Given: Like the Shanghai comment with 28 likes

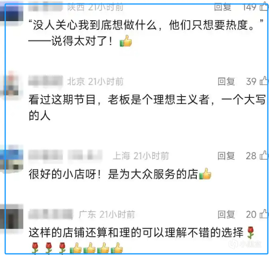Looking at the screenshot, I should (264, 155).
